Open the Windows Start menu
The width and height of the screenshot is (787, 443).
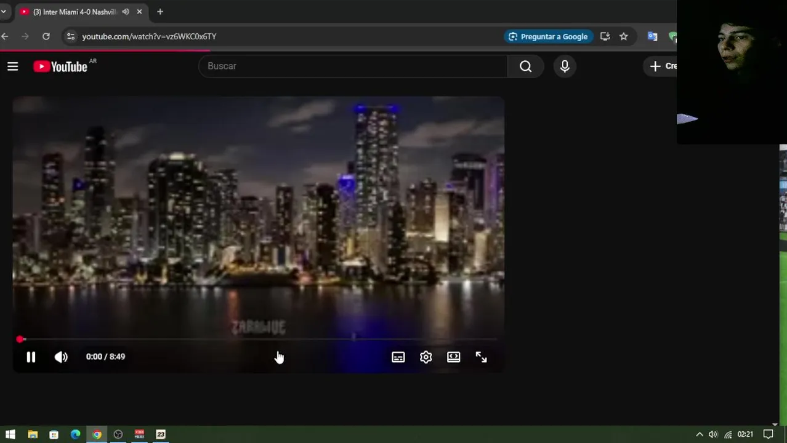10,434
